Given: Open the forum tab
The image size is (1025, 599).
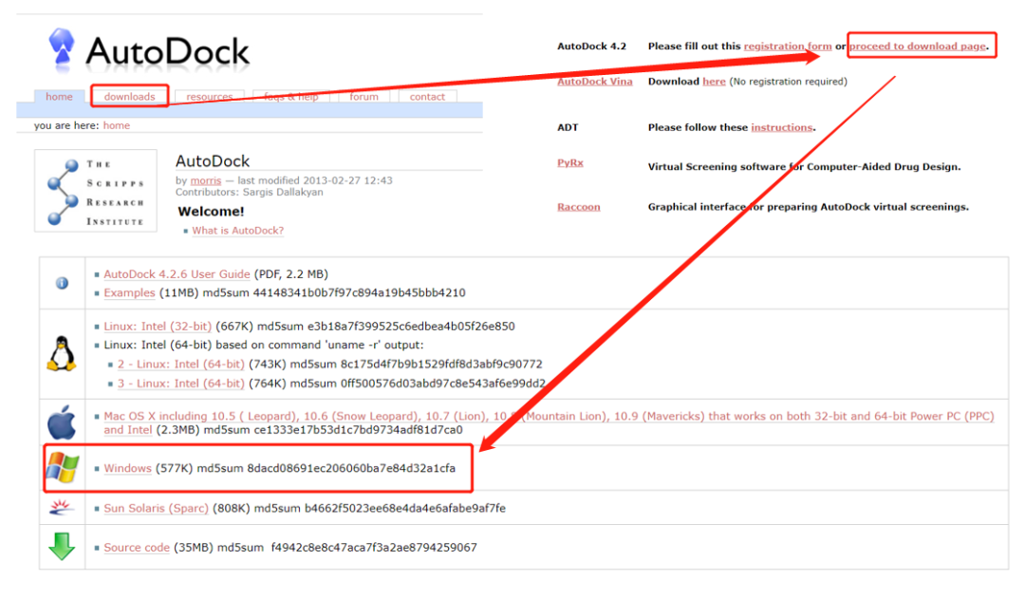Looking at the screenshot, I should click(363, 96).
